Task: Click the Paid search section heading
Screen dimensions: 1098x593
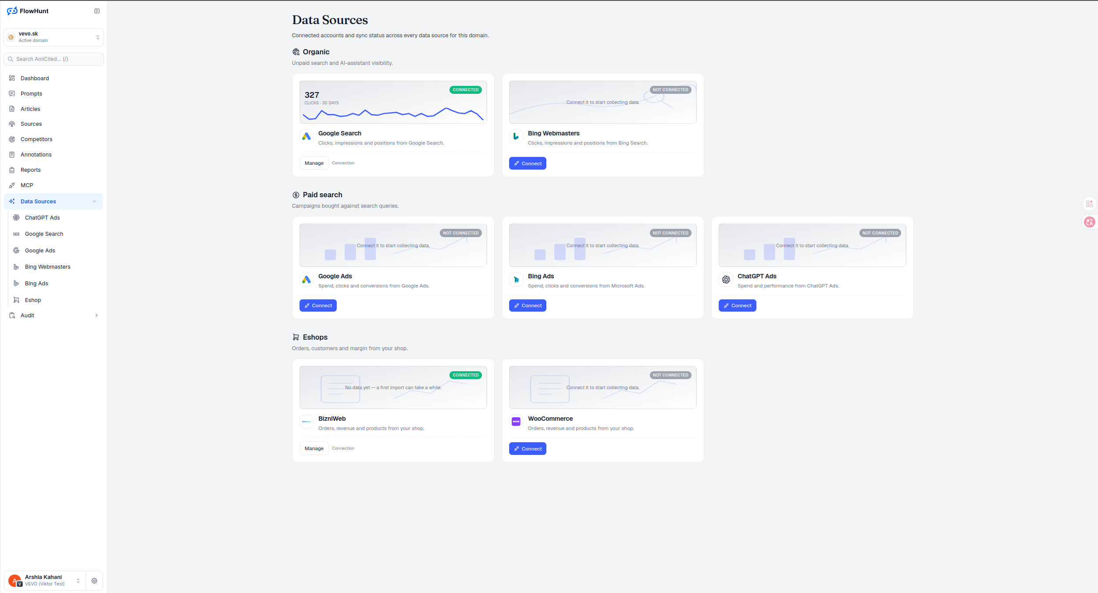Action: tap(322, 195)
